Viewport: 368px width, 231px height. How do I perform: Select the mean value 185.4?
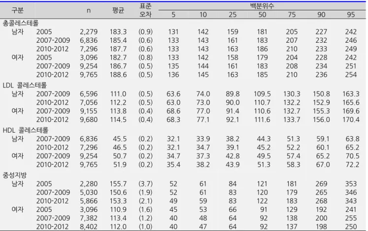point(118,40)
